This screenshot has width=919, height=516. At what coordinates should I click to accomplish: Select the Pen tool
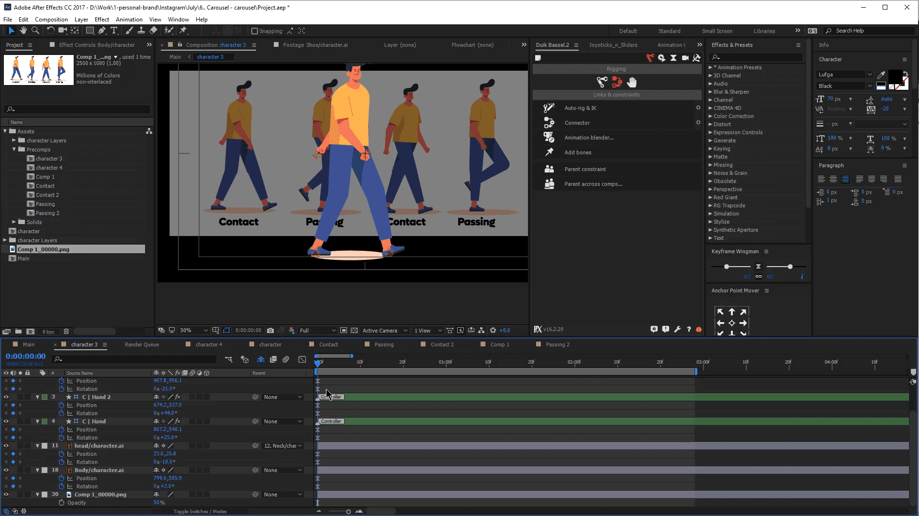101,31
